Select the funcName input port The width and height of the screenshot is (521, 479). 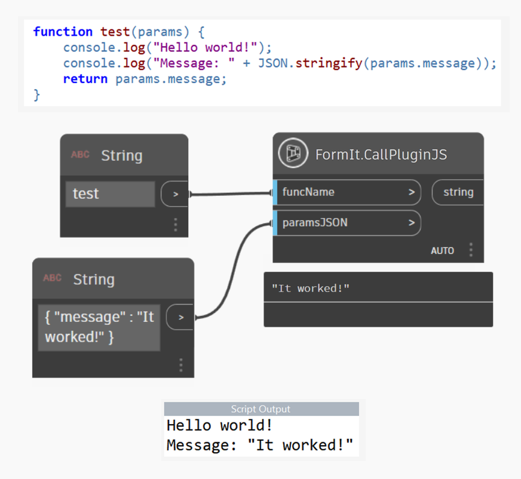[x=347, y=192]
